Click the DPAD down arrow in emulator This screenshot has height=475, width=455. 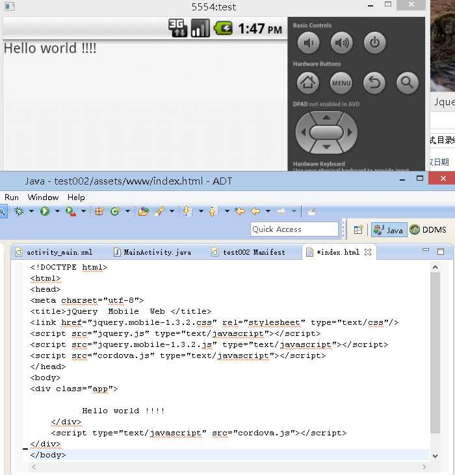(x=326, y=148)
